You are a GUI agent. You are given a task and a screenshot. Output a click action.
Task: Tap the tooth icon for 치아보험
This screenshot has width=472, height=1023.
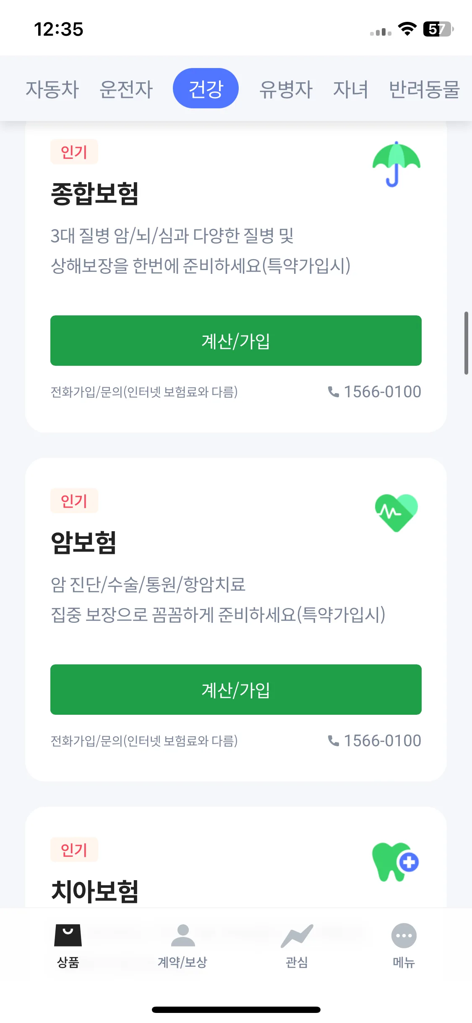click(x=395, y=862)
